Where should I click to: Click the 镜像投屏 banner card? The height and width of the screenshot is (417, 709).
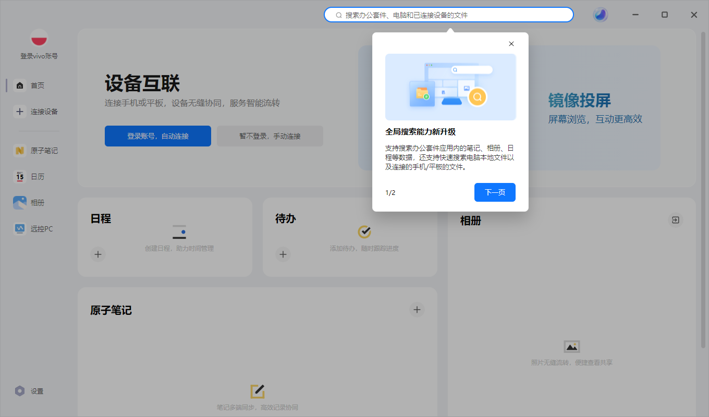point(594,107)
